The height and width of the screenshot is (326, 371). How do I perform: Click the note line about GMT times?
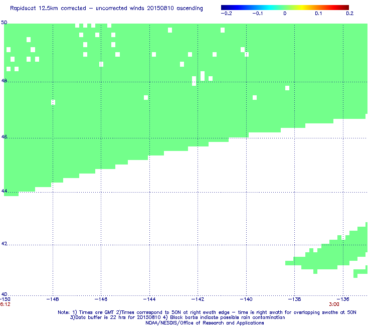207,312
